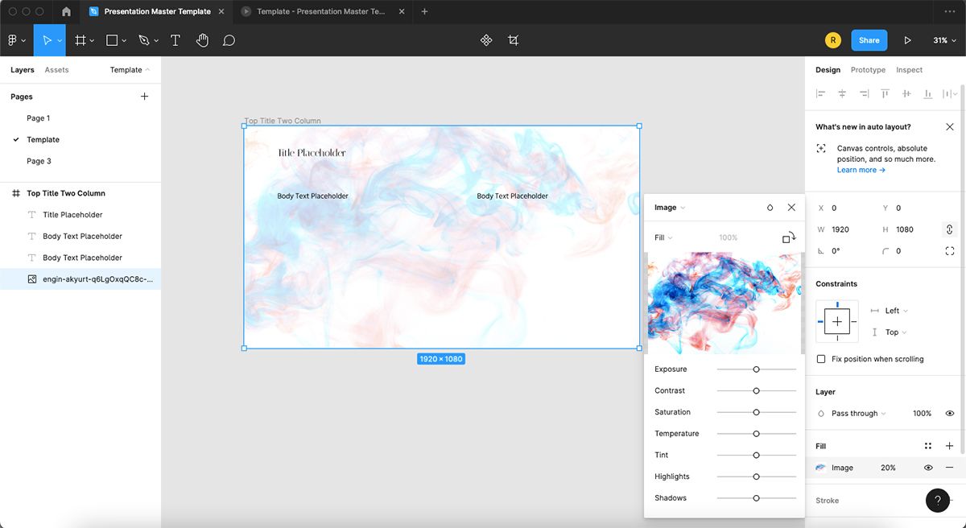The image size is (966, 528).
Task: Select the Rectangle shape tool
Action: click(110, 39)
